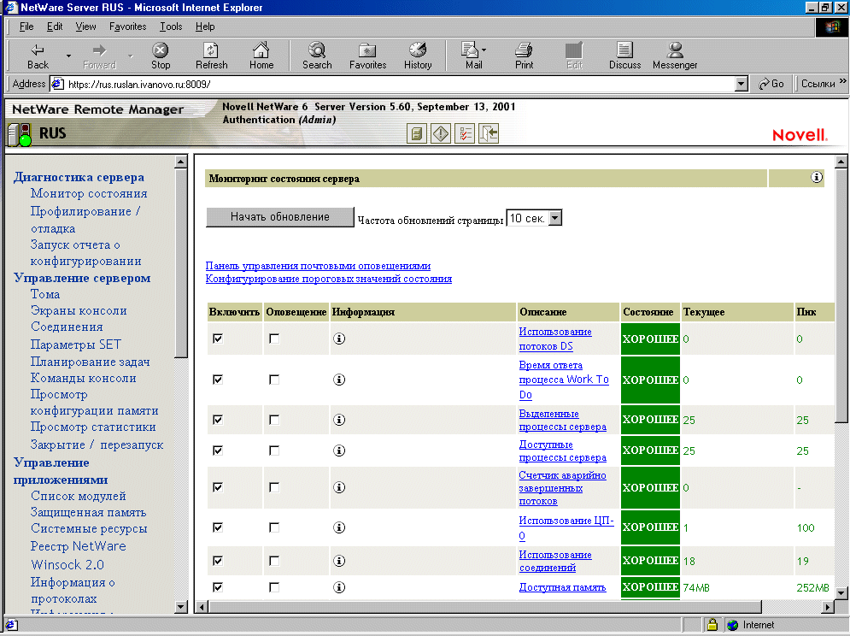Open the Конфигурирование пороговых значений состояния link
Screen dimensions: 850x636
click(x=328, y=278)
